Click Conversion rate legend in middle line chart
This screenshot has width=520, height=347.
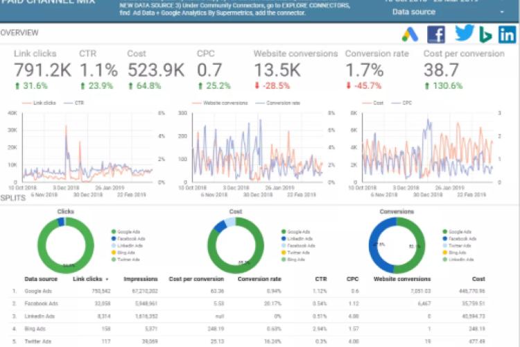(277, 103)
